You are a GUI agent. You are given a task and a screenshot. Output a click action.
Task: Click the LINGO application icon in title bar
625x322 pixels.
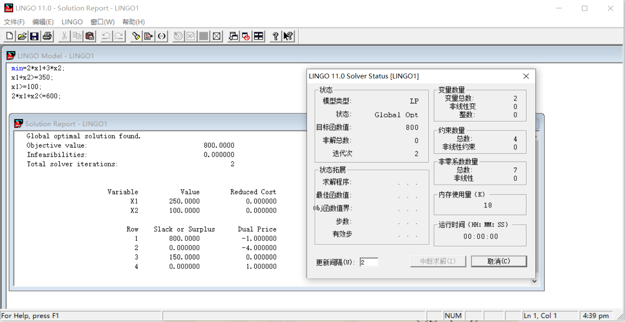click(x=8, y=8)
